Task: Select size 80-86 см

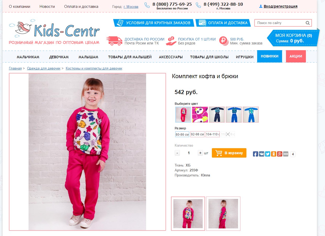Action: 182,134
